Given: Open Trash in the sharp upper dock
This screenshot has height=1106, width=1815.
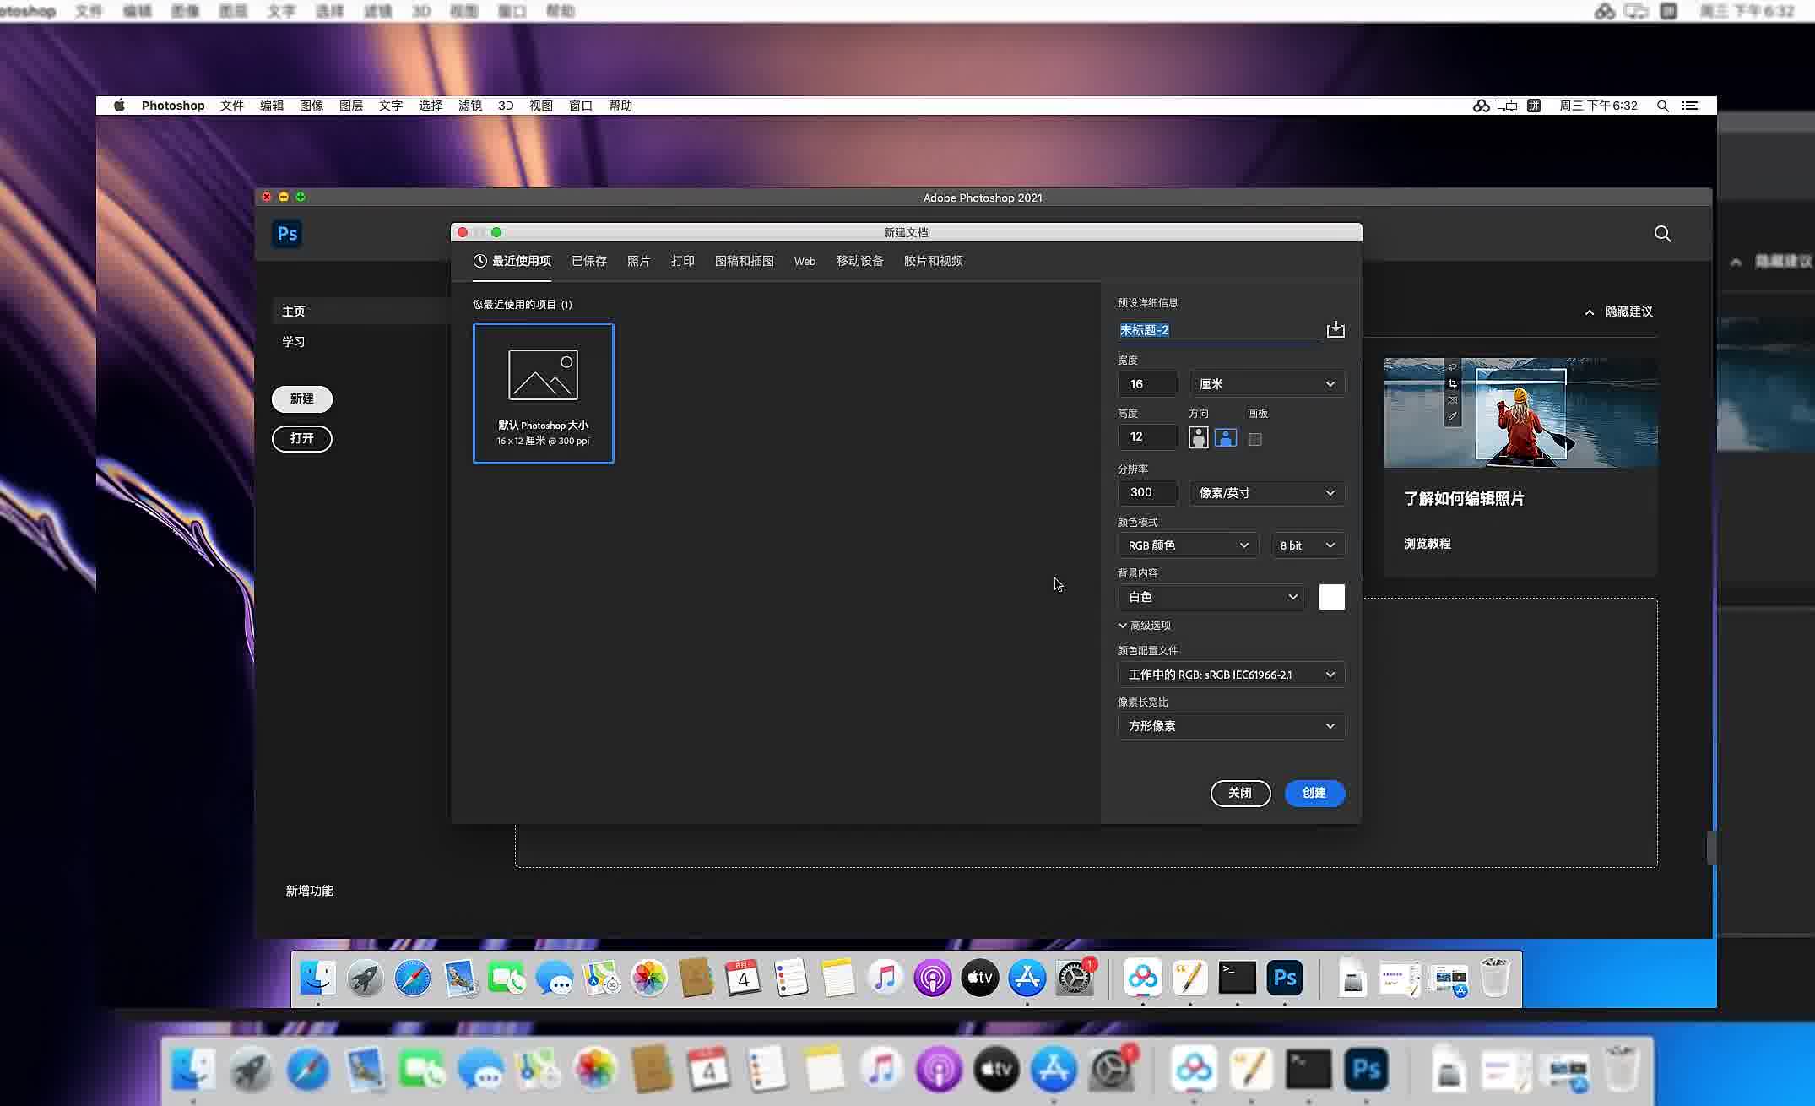Looking at the screenshot, I should pos(1495,978).
